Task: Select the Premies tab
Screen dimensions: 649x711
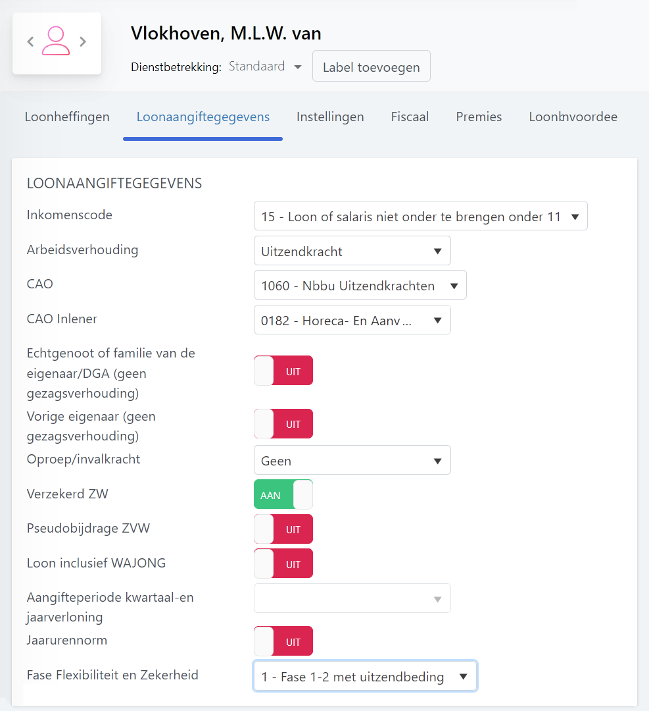Action: (x=479, y=117)
